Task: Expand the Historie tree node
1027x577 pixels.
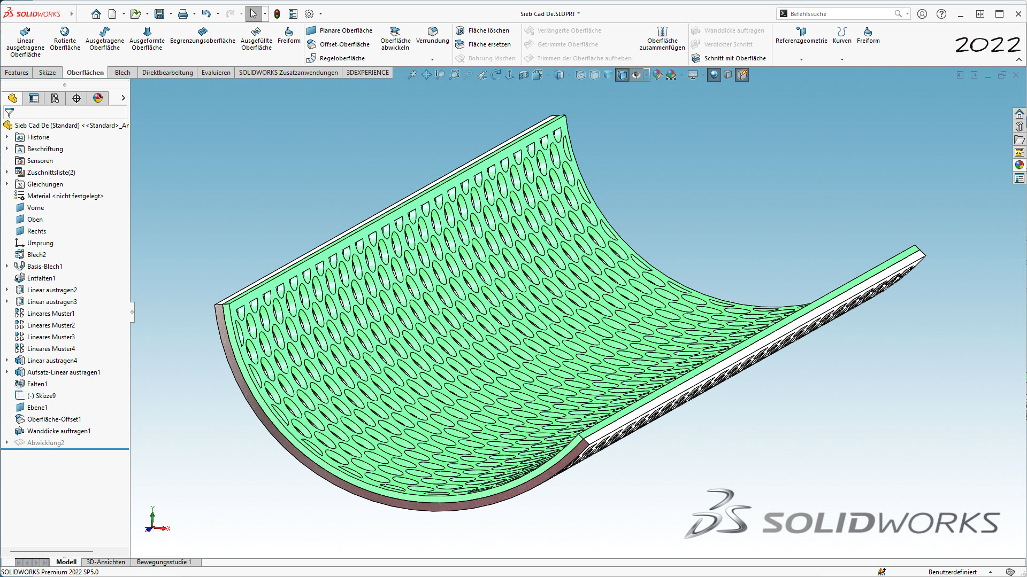Action: click(7, 137)
